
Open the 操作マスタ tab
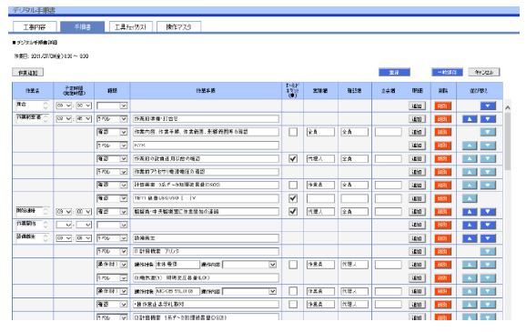(x=178, y=26)
